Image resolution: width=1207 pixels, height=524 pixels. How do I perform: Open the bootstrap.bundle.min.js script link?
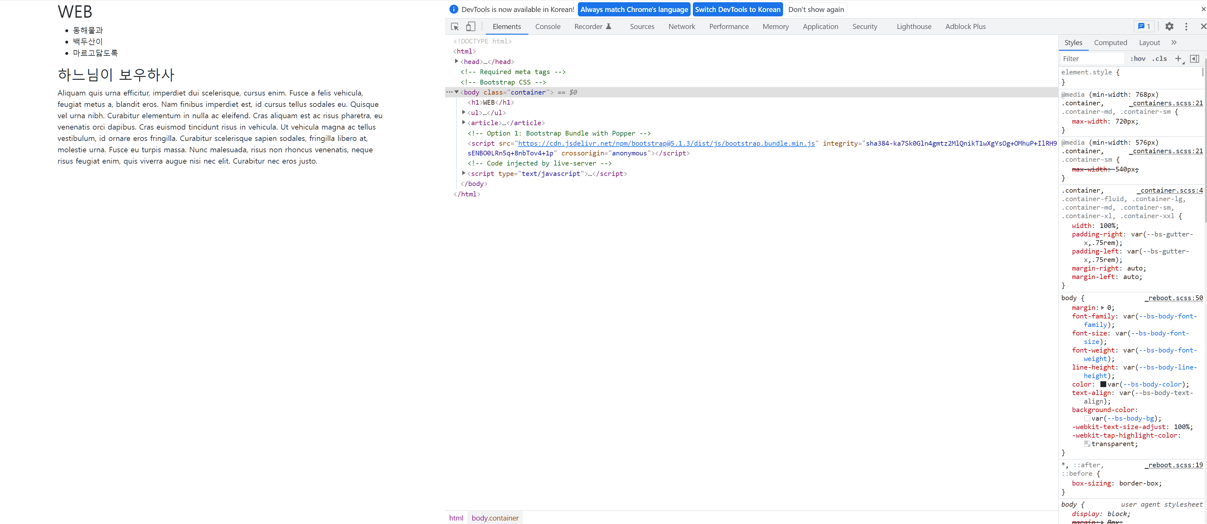click(x=666, y=144)
